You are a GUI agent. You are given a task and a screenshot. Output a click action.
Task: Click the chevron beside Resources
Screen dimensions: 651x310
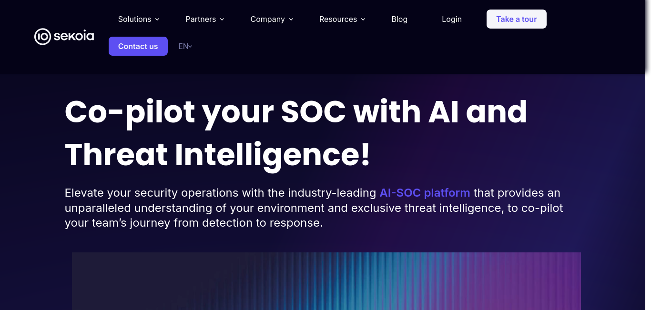tap(363, 20)
